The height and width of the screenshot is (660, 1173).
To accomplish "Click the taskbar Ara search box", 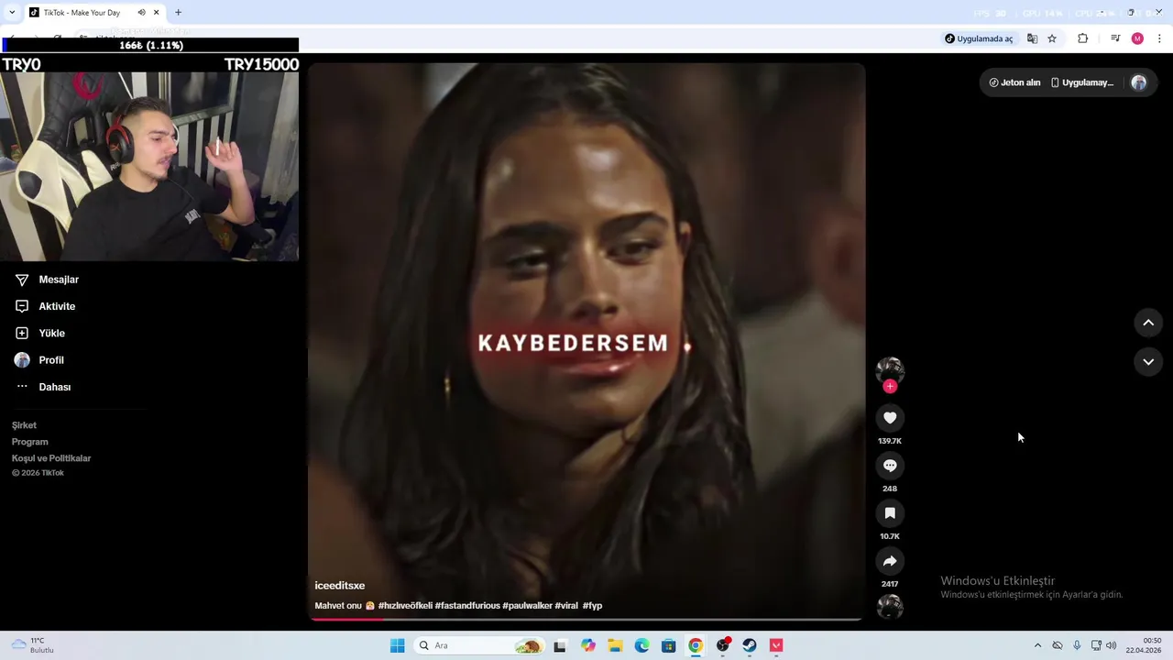I will point(479,645).
